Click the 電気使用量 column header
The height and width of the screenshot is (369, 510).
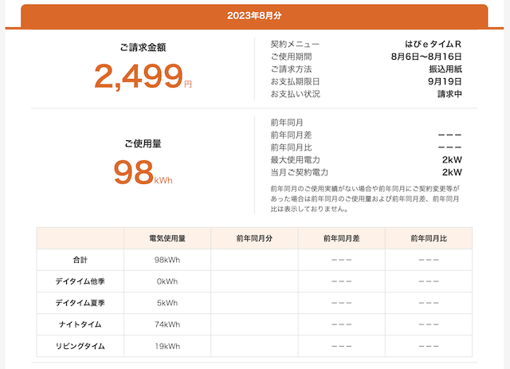pos(167,238)
